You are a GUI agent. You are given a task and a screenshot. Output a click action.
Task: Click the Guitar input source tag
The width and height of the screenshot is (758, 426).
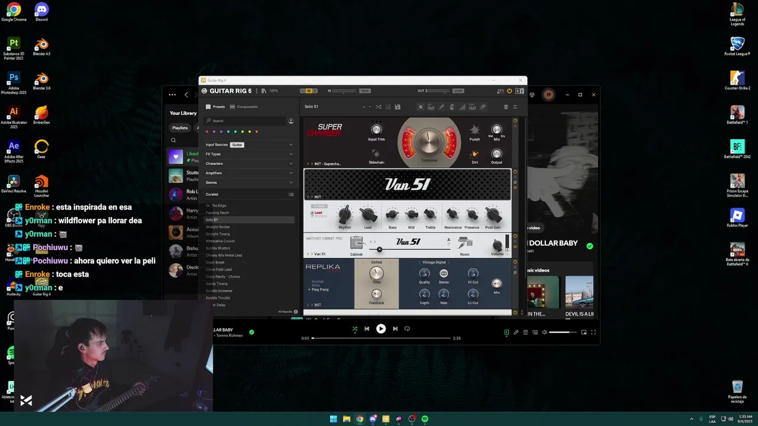[237, 144]
